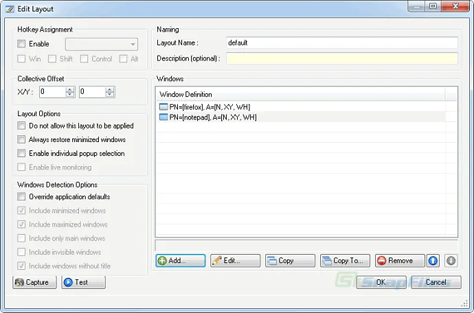Toggle the Win modifier checkbox
This screenshot has width=474, height=313.
[21, 58]
